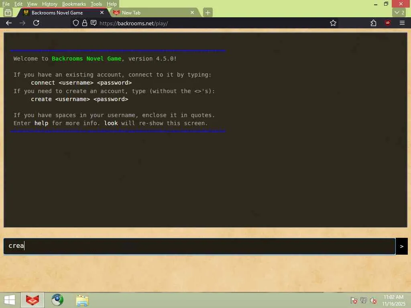Open the tab overview icon at left of tabs
This screenshot has width=411, height=308.
[x=8, y=12]
